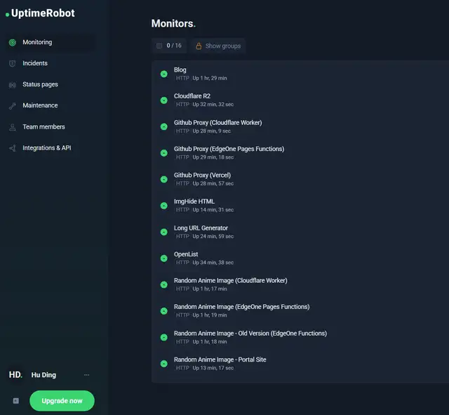The width and height of the screenshot is (449, 415).
Task: Click the UptimeRobot logo
Action: (41, 13)
